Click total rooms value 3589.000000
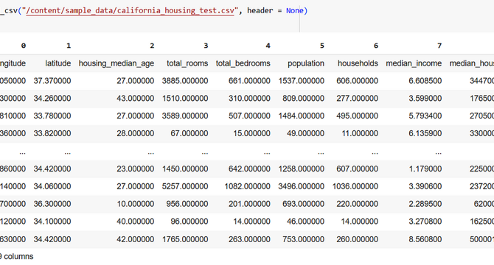Screen dimensions: 494x265 point(185,116)
